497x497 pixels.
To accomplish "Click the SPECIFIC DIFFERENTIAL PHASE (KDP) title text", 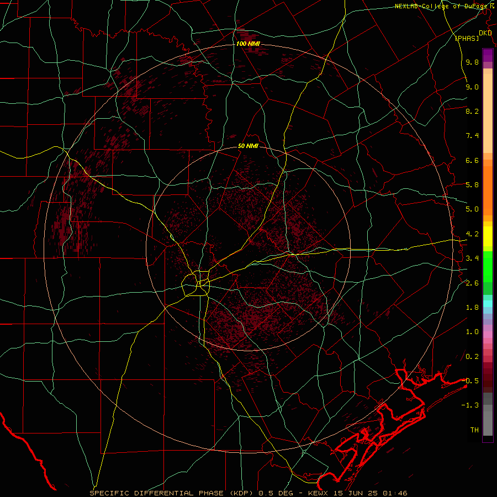I will point(173,493).
